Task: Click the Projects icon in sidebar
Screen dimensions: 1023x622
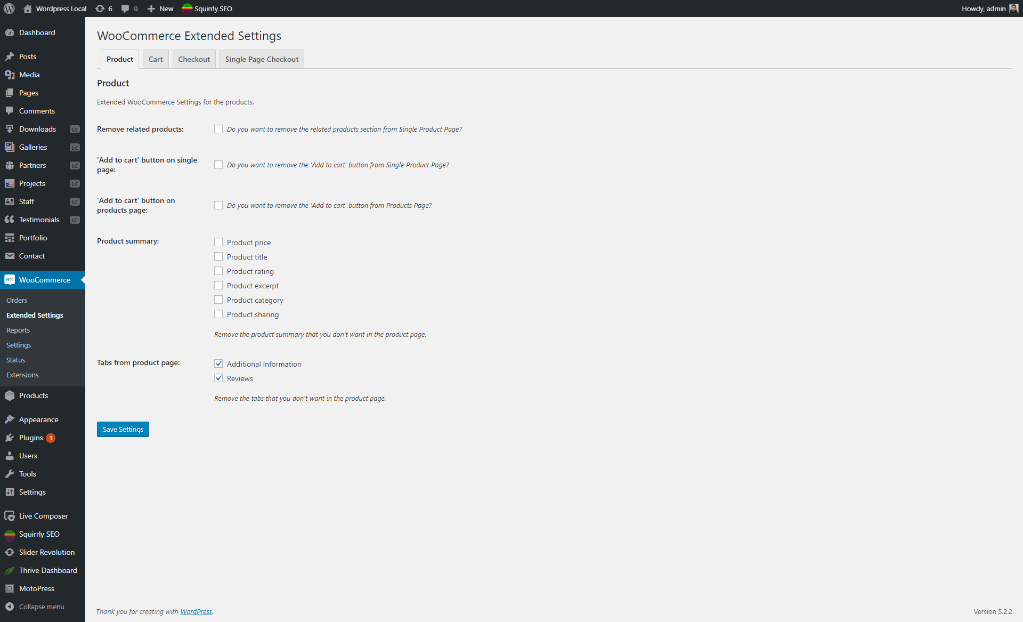Action: 10,183
